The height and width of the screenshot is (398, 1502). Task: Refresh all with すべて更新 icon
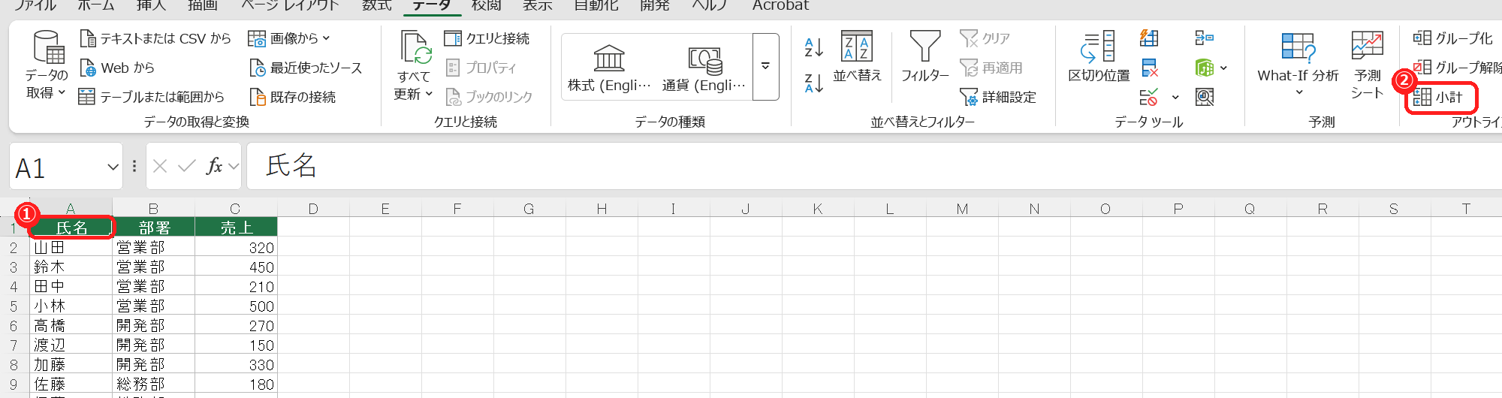click(x=415, y=47)
